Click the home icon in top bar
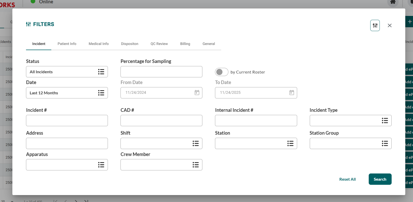This screenshot has height=202, width=413. [x=393, y=2]
